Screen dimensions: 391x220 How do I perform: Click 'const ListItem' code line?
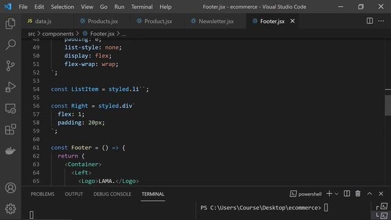pyautogui.click(x=100, y=89)
